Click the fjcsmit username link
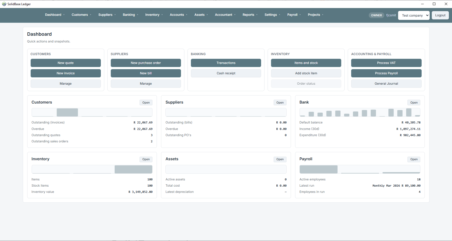 [x=391, y=15]
